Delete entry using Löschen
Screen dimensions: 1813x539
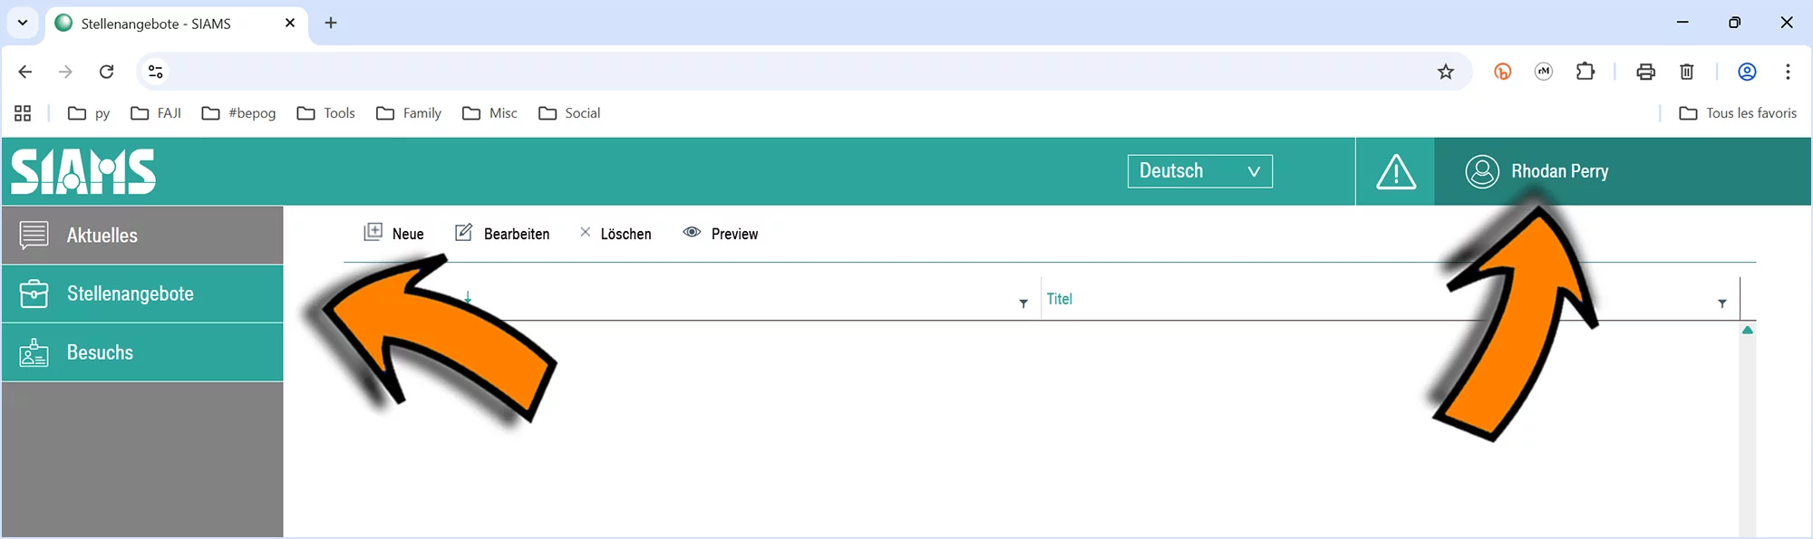(616, 234)
